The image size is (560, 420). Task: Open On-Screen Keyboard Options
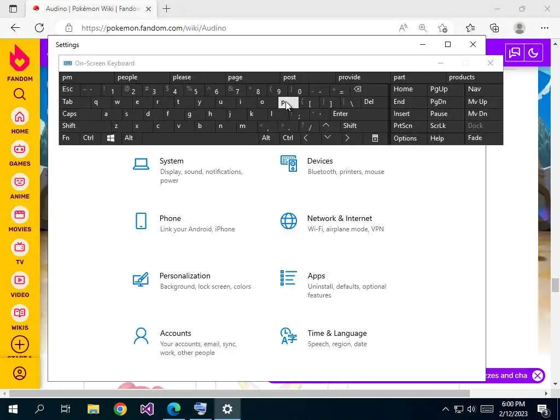click(x=409, y=138)
